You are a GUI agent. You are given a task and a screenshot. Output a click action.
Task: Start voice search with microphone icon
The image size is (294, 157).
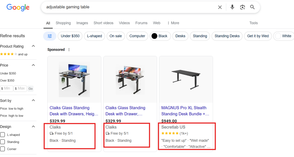[x=232, y=7]
